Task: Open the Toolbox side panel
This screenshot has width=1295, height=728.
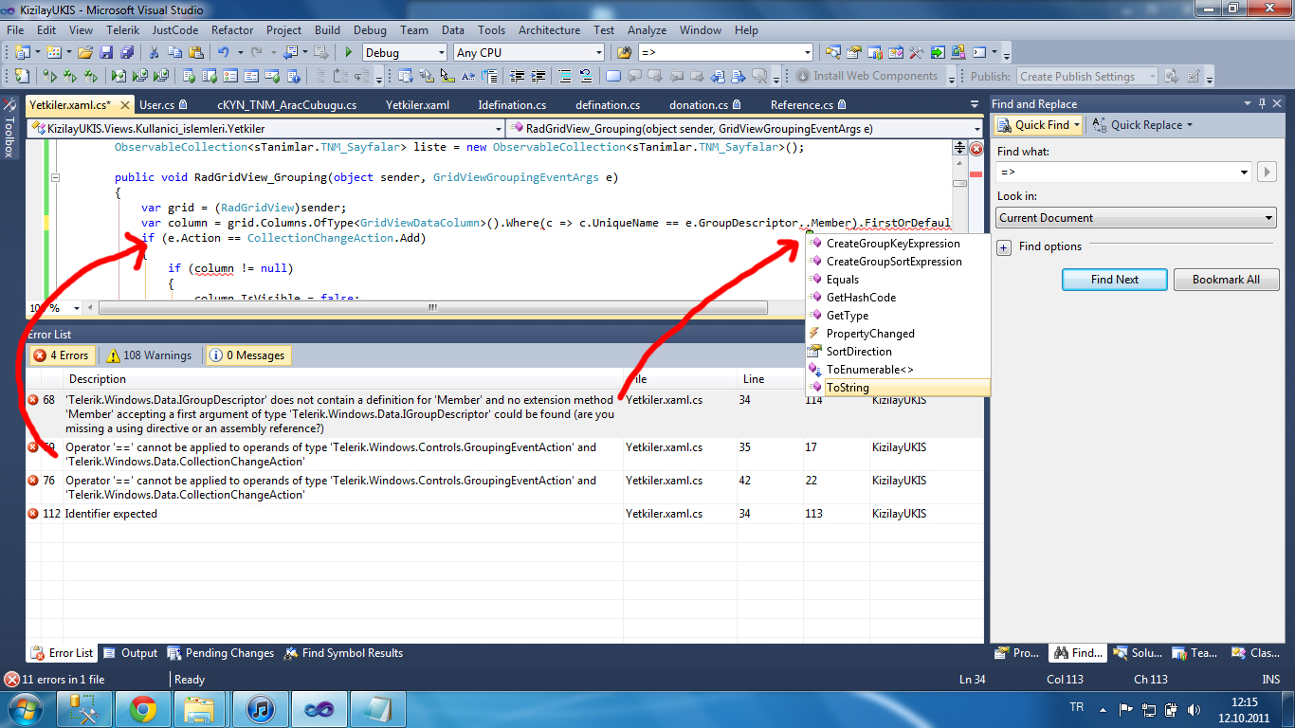Action: click(9, 133)
